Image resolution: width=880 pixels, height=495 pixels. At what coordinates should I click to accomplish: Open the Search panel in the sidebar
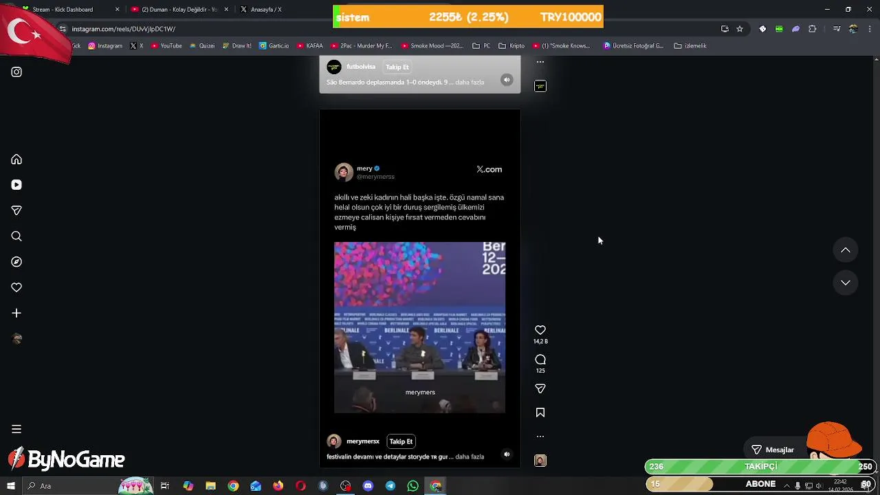coord(16,236)
